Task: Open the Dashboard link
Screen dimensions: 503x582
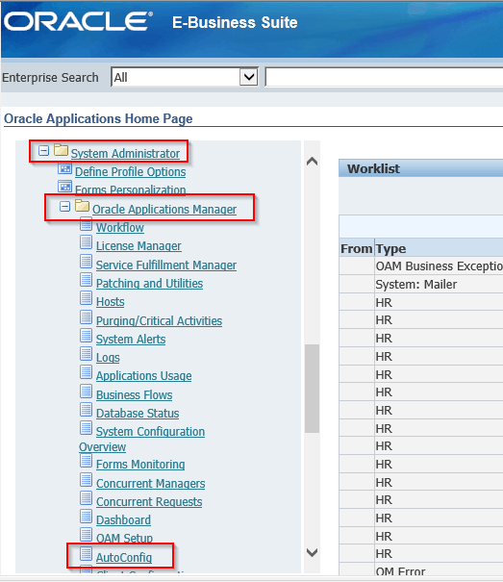Action: 123,520
